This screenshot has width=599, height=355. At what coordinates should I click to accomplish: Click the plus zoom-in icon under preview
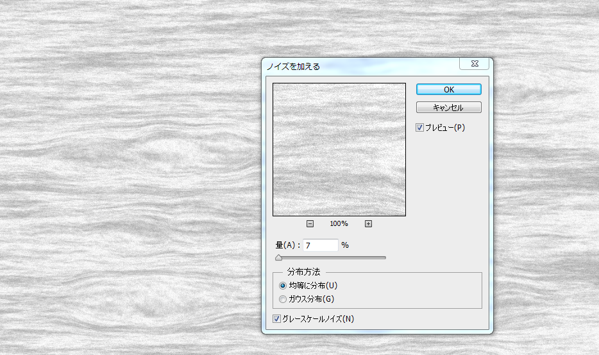tap(368, 223)
